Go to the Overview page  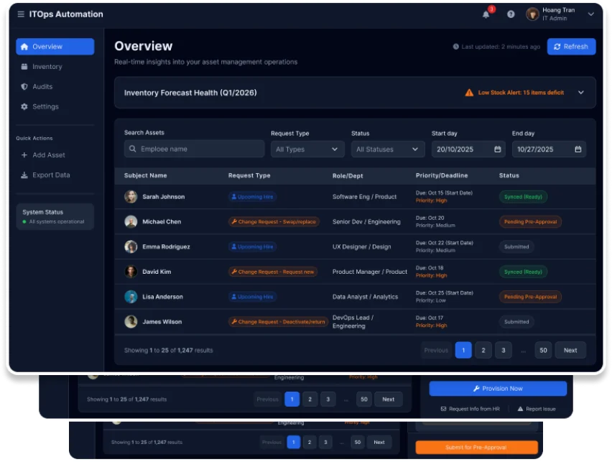click(x=55, y=47)
